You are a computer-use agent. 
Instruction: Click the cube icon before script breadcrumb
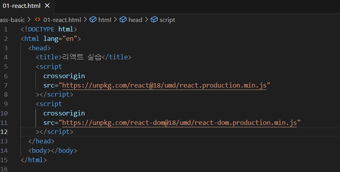[154, 20]
